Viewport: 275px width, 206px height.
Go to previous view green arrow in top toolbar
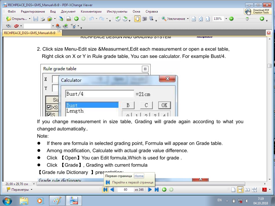(x=76, y=19)
